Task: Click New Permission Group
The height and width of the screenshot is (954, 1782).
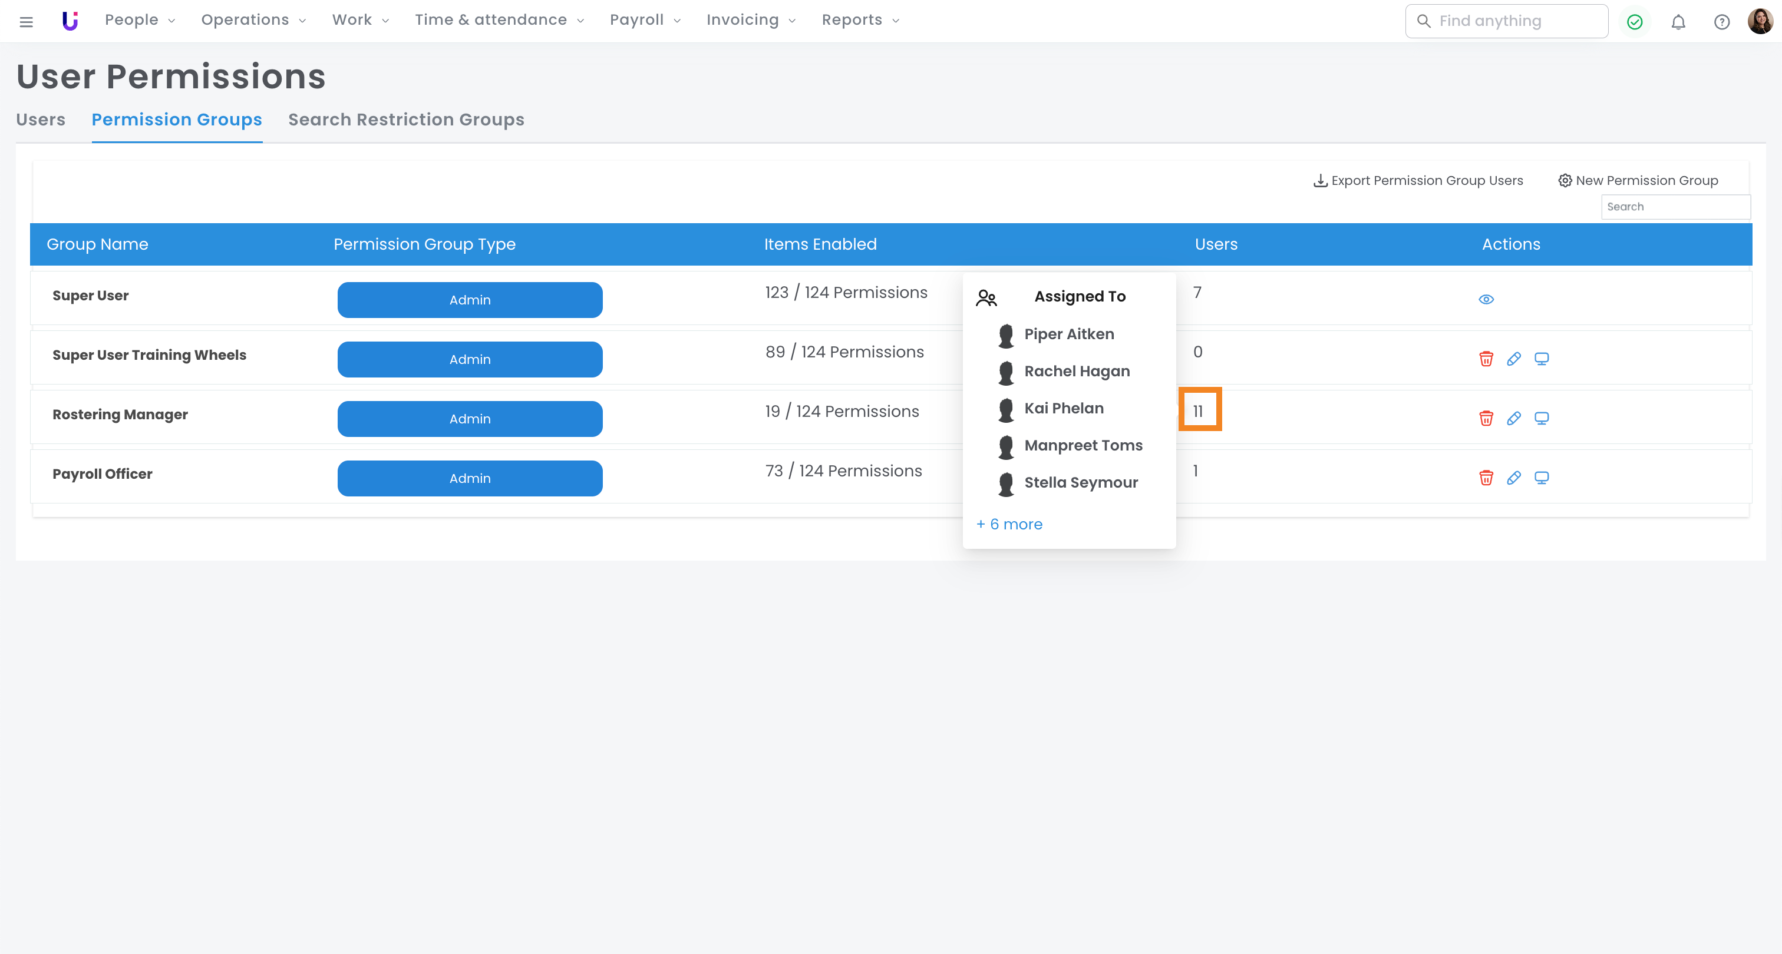Action: (1638, 180)
